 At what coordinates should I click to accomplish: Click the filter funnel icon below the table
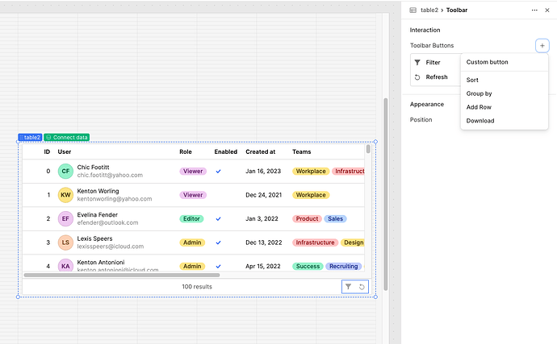pyautogui.click(x=348, y=287)
